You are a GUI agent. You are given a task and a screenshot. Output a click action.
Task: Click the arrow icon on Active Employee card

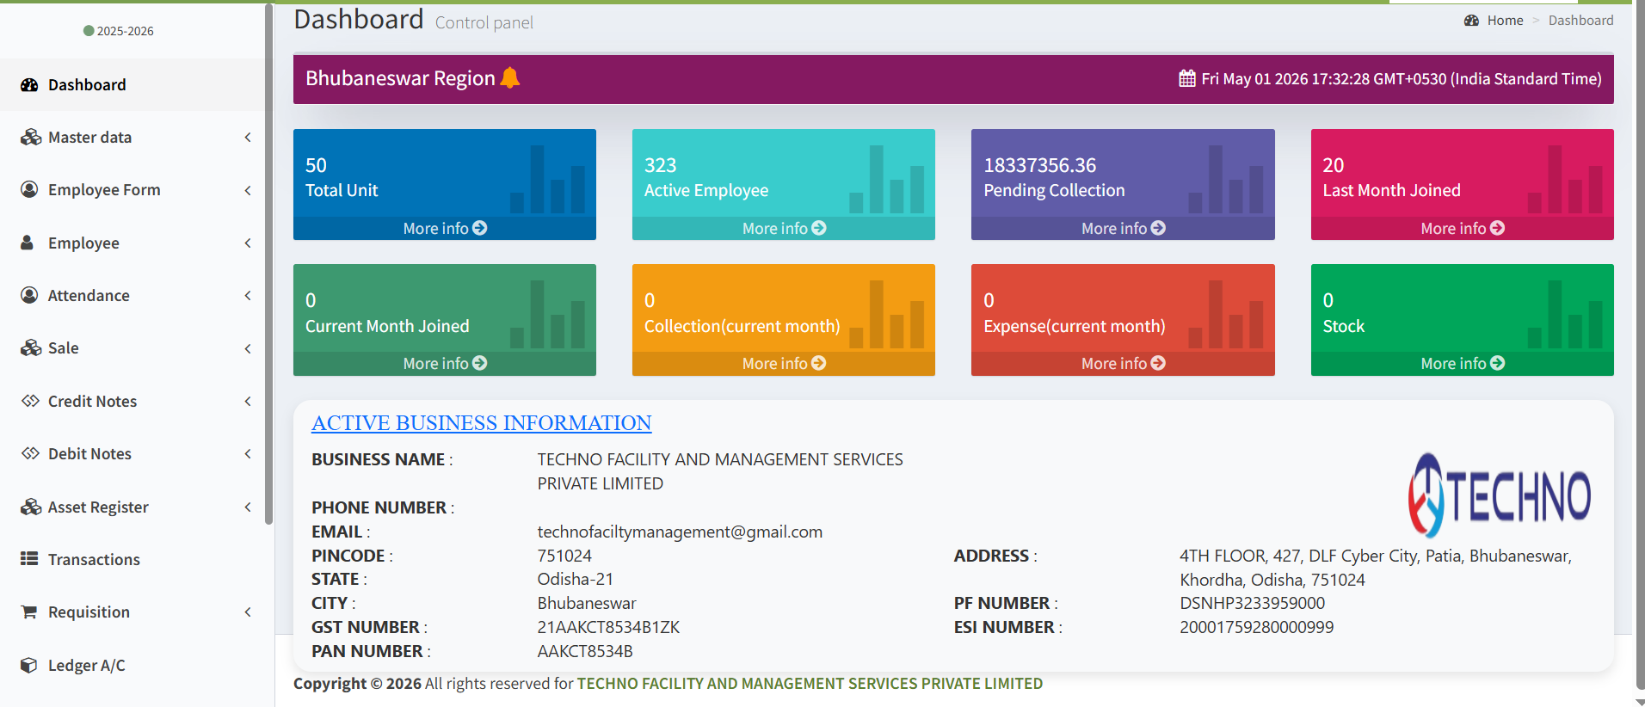point(819,228)
